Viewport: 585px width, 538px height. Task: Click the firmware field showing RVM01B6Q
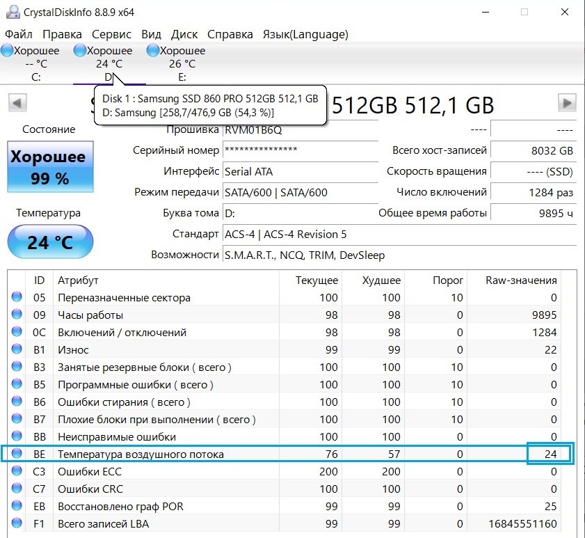253,130
